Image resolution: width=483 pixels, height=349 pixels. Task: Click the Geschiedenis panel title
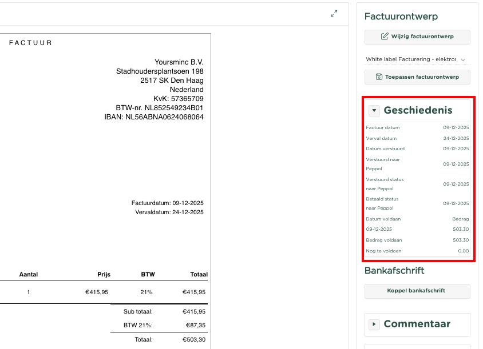click(418, 110)
